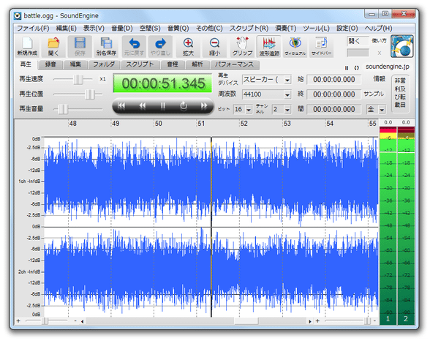Switch to the 録音 tab
430x341 pixels.
[x=50, y=64]
